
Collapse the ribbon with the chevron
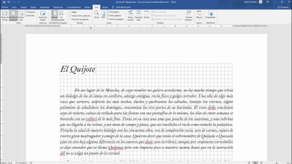pyautogui.click(x=290, y=23)
